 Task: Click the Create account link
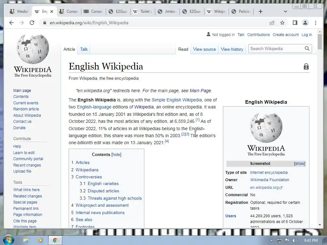pyautogui.click(x=286, y=34)
